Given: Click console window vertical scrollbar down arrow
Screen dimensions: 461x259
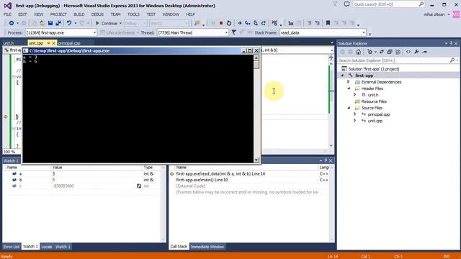Looking at the screenshot, I should click(256, 160).
